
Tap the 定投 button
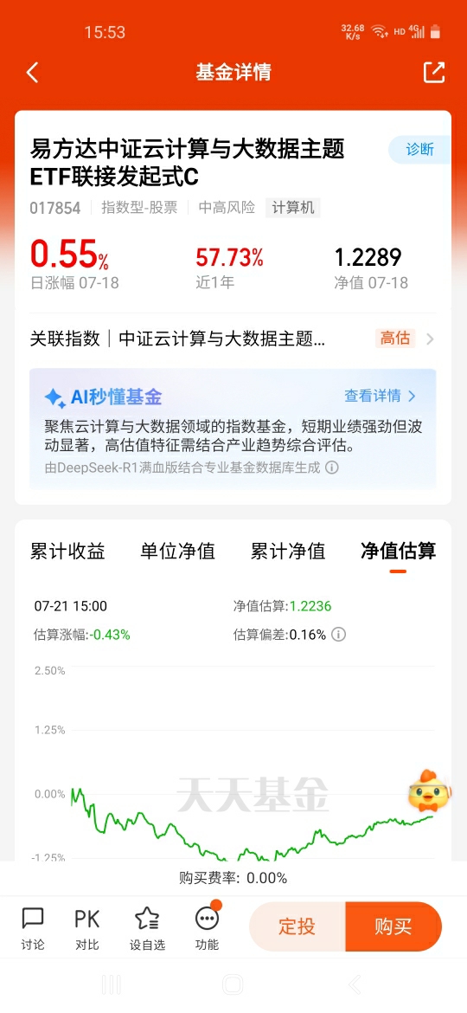(297, 926)
